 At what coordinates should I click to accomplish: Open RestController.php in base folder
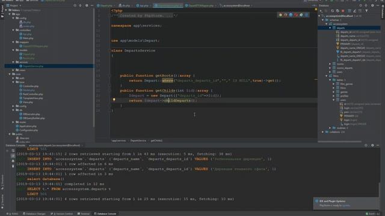32,94
